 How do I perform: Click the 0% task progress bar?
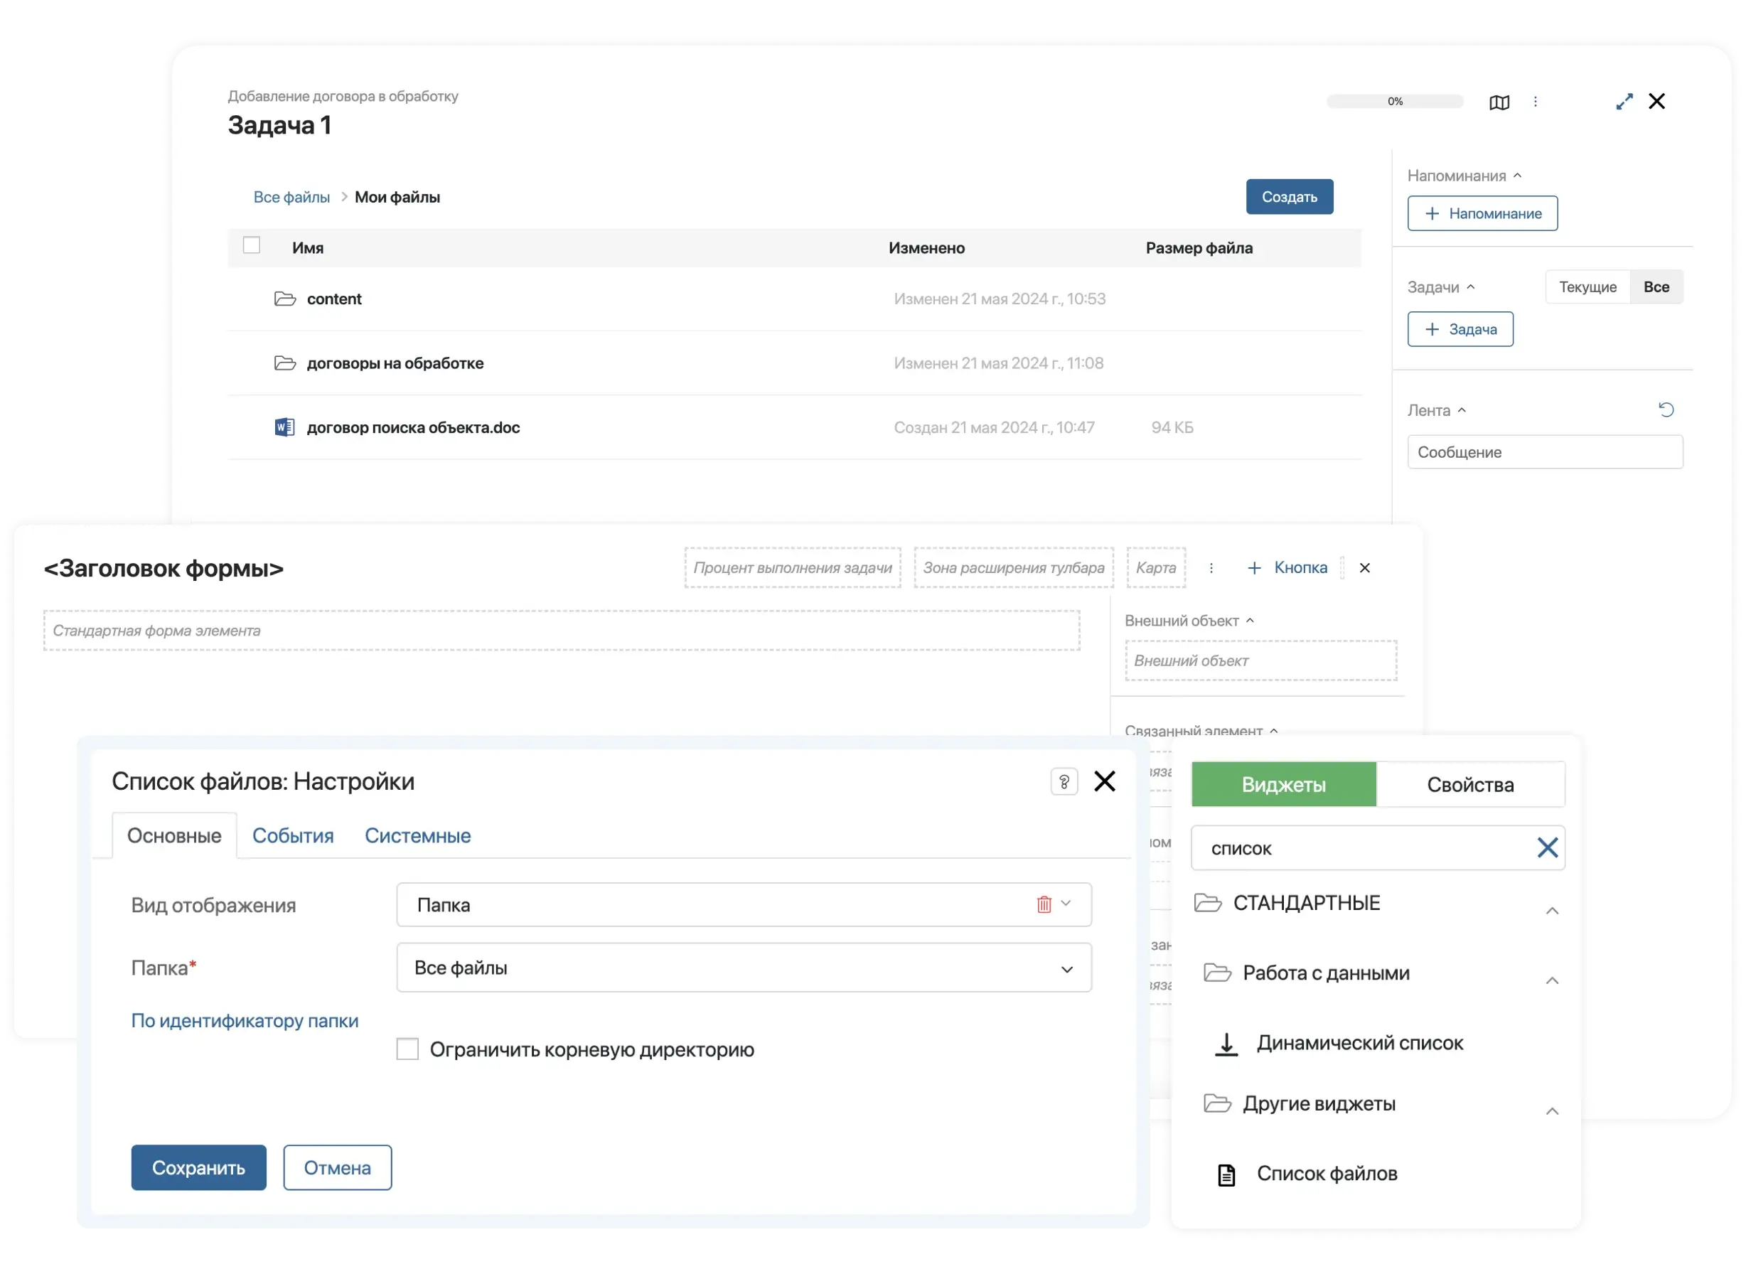[1394, 101]
